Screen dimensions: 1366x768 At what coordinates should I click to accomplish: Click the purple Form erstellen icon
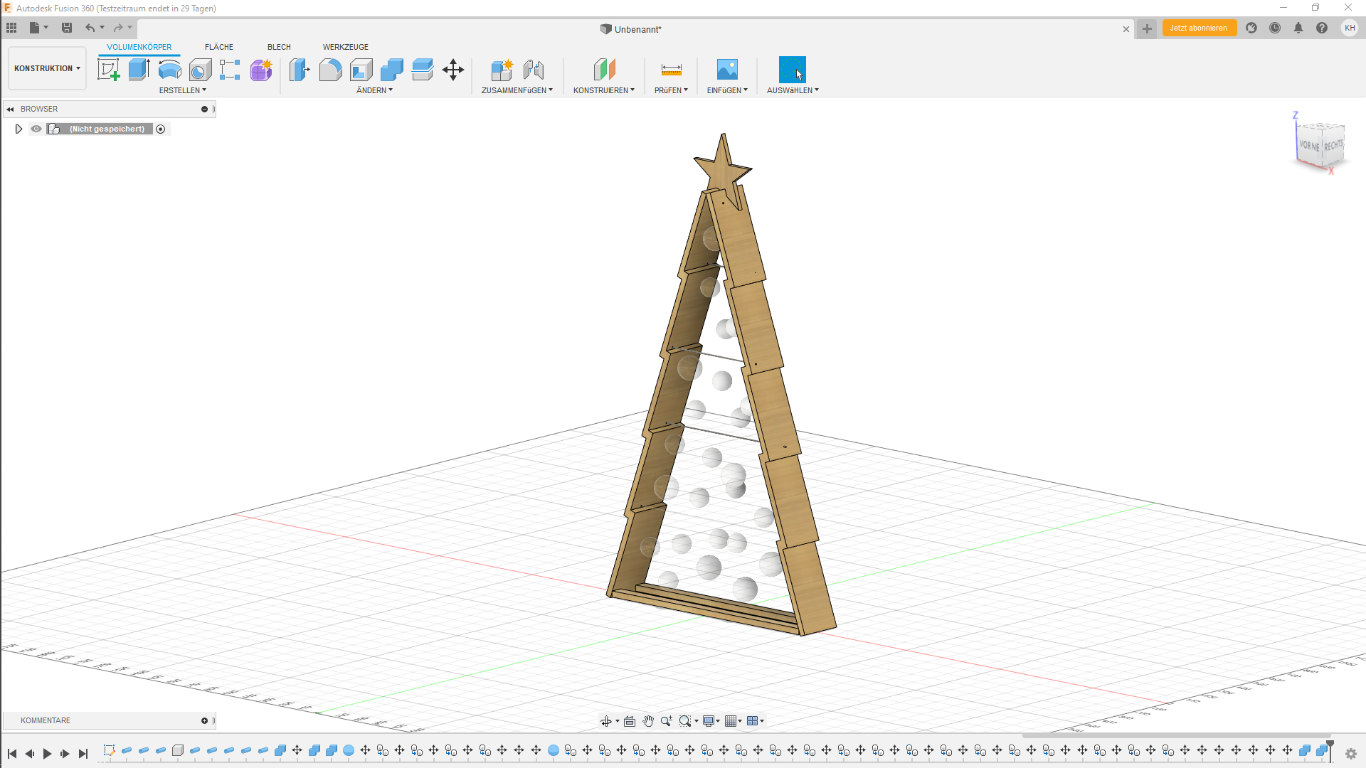(x=261, y=69)
